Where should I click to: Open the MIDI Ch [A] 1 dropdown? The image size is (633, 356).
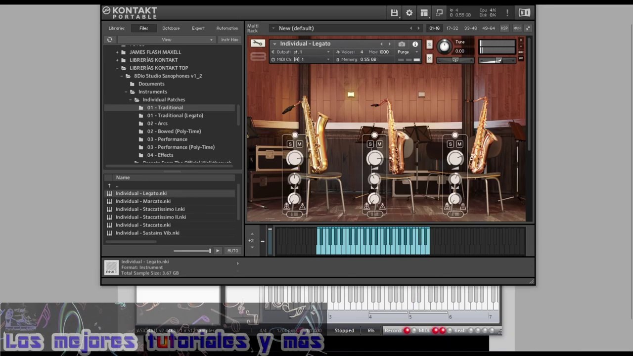301,60
